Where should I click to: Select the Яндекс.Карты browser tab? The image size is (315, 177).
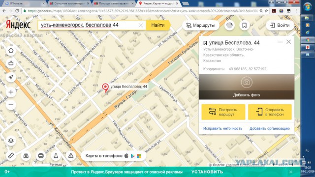coord(158,3)
